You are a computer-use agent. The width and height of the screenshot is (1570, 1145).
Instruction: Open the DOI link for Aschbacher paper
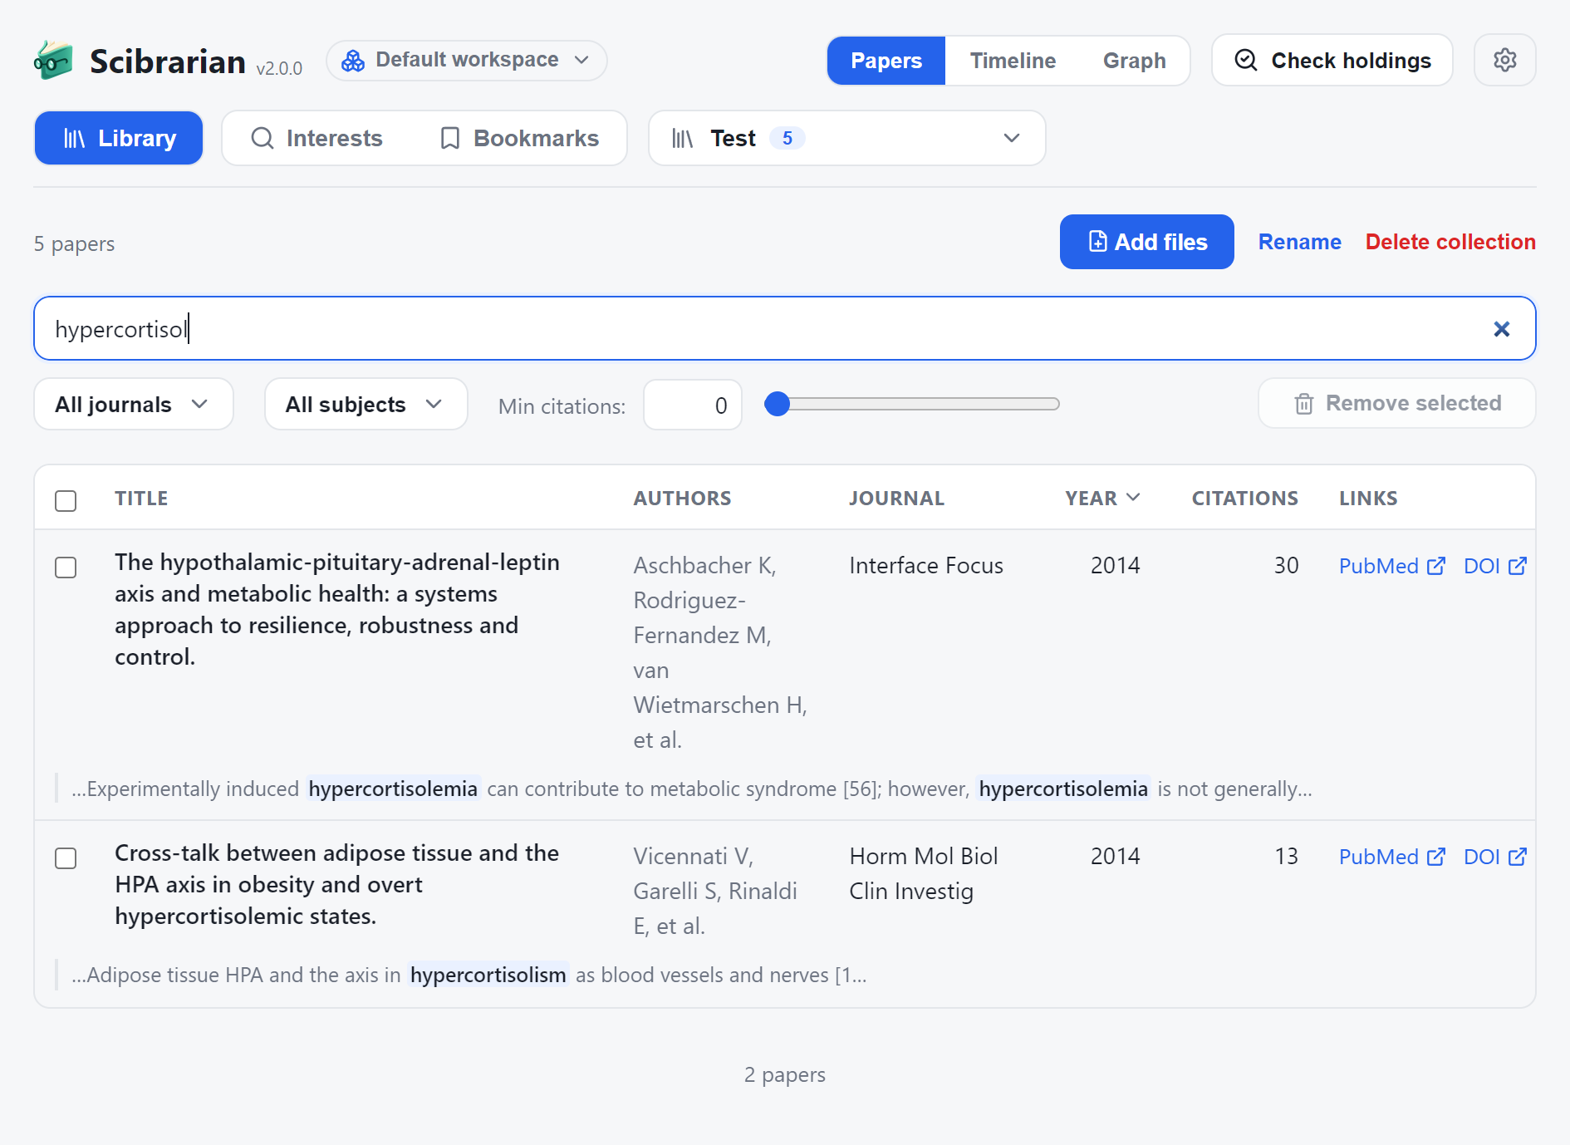pyautogui.click(x=1494, y=566)
